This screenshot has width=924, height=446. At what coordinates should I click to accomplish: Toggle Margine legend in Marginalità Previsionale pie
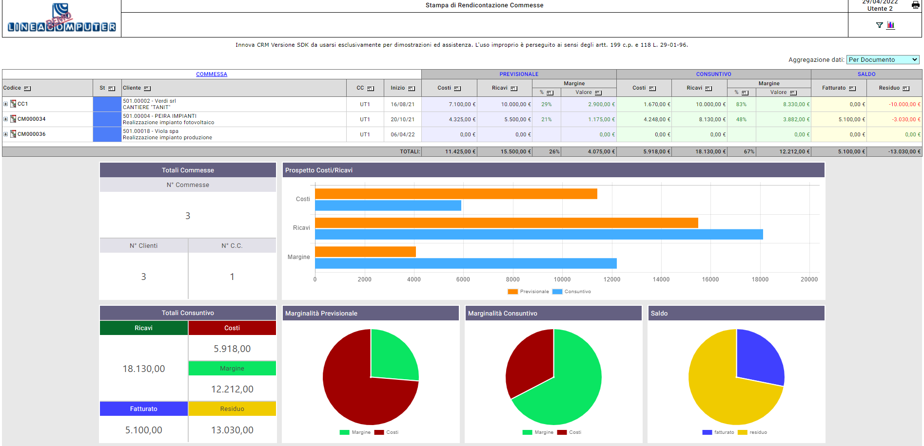tap(355, 432)
